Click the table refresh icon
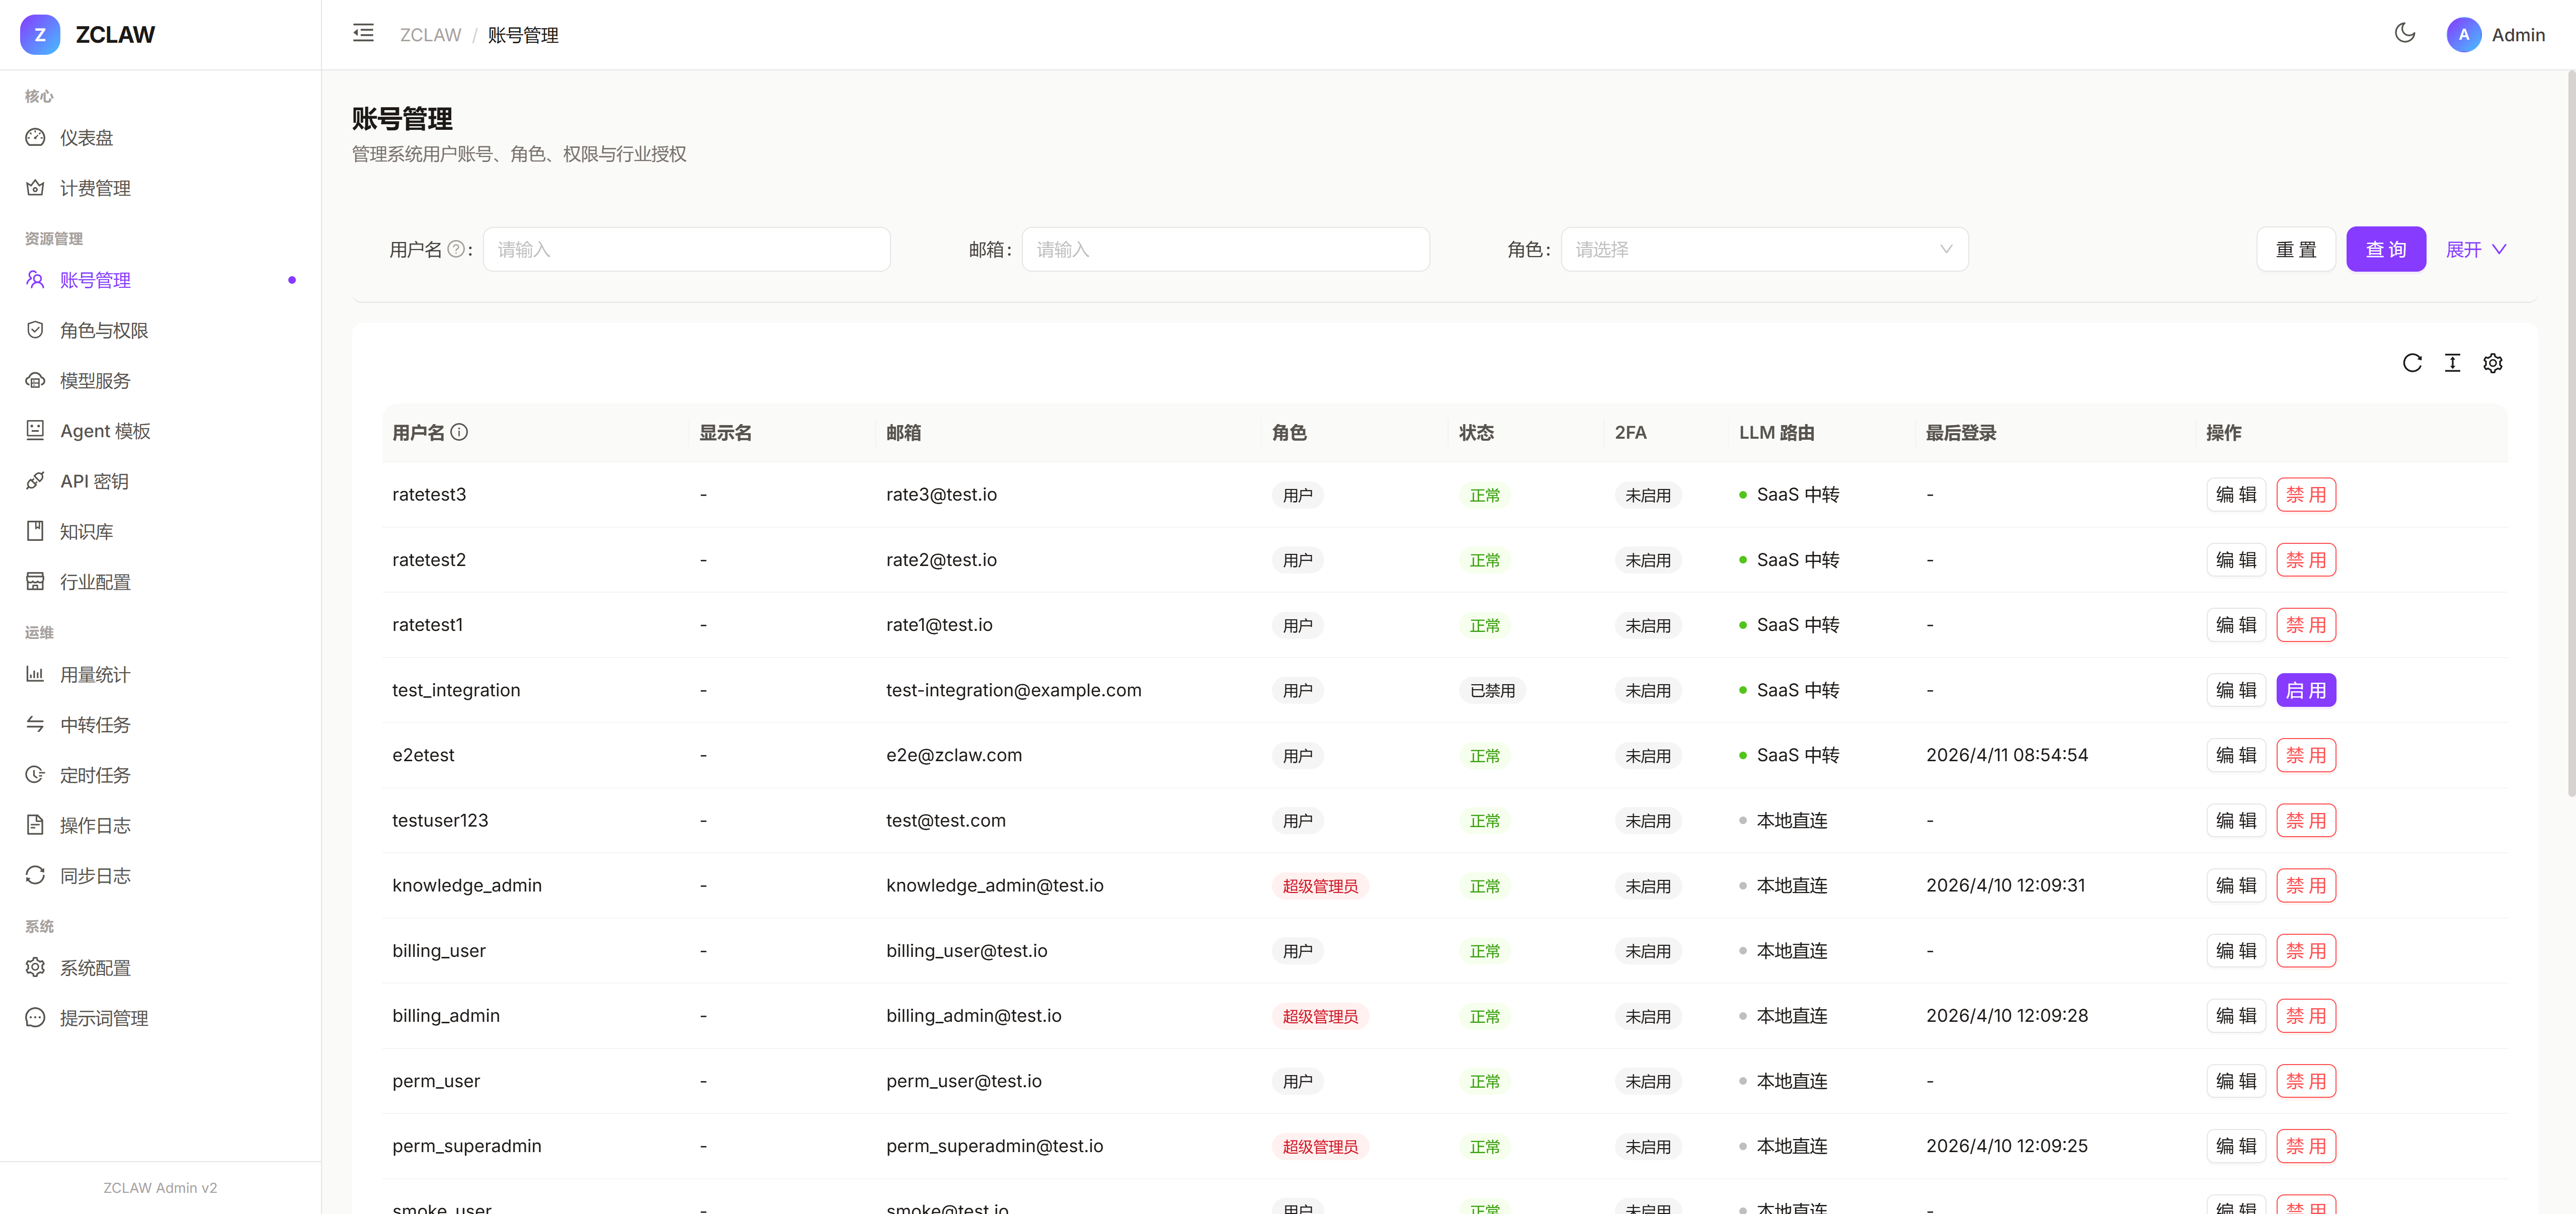Image resolution: width=2576 pixels, height=1214 pixels. pos(2412,363)
